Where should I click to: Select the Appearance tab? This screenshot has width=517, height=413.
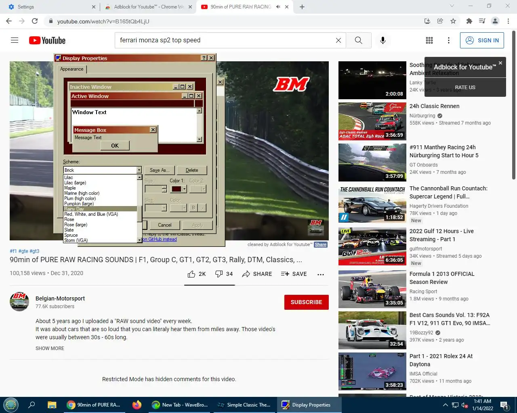click(x=72, y=69)
